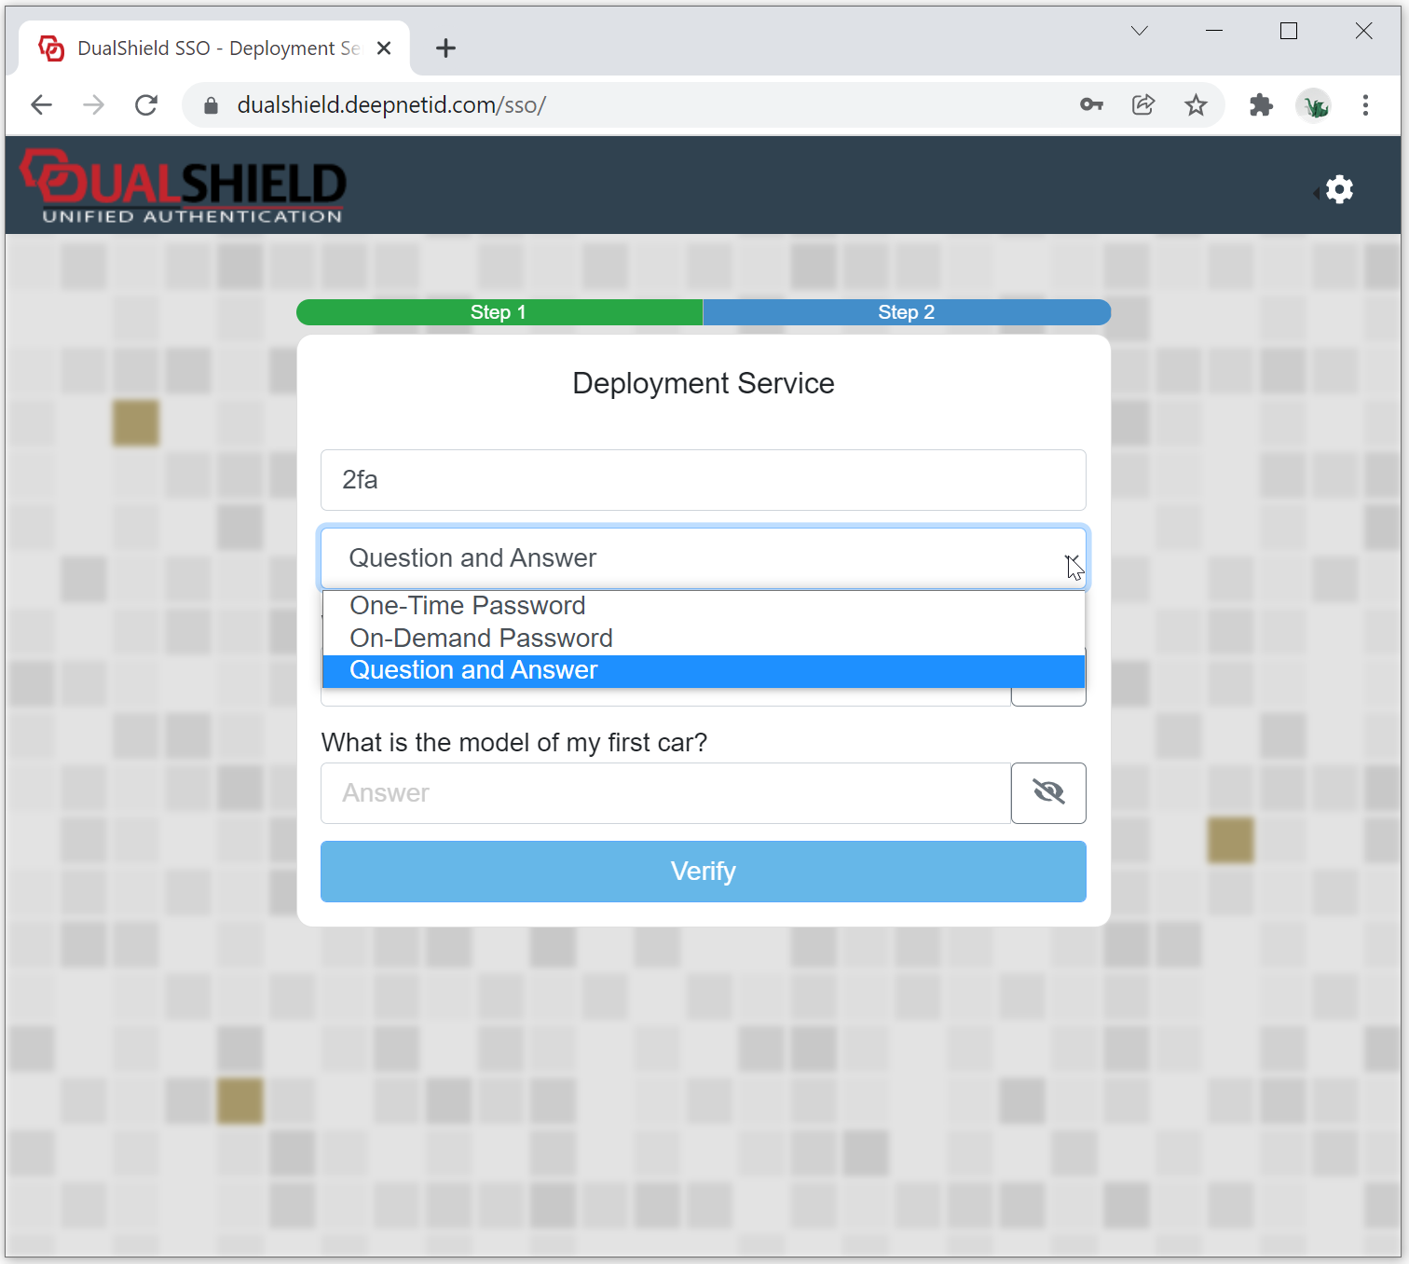Open the browser extensions puzzle icon
The width and height of the screenshot is (1409, 1264).
1261,104
